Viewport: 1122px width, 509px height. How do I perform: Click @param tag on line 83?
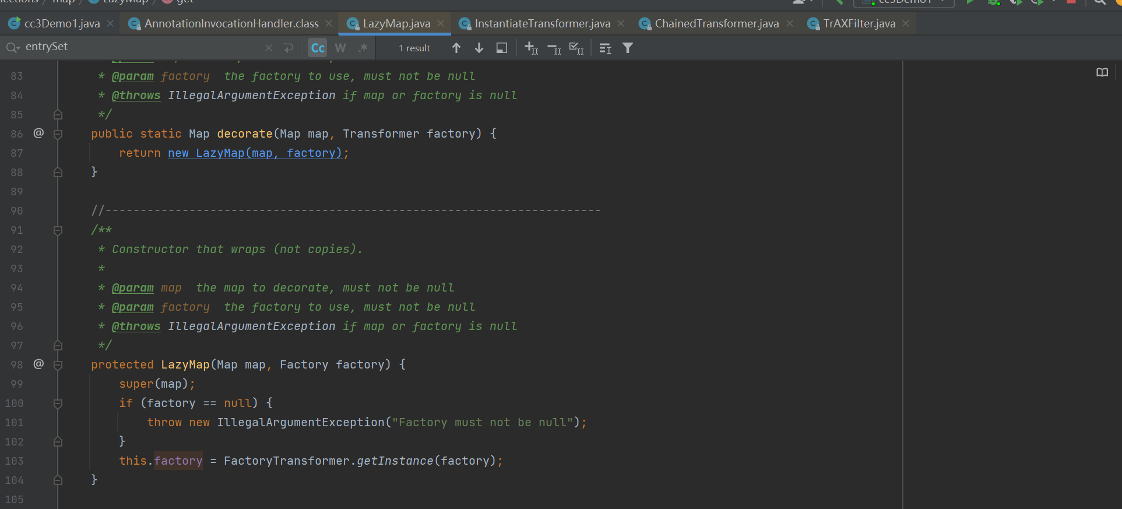pos(133,76)
